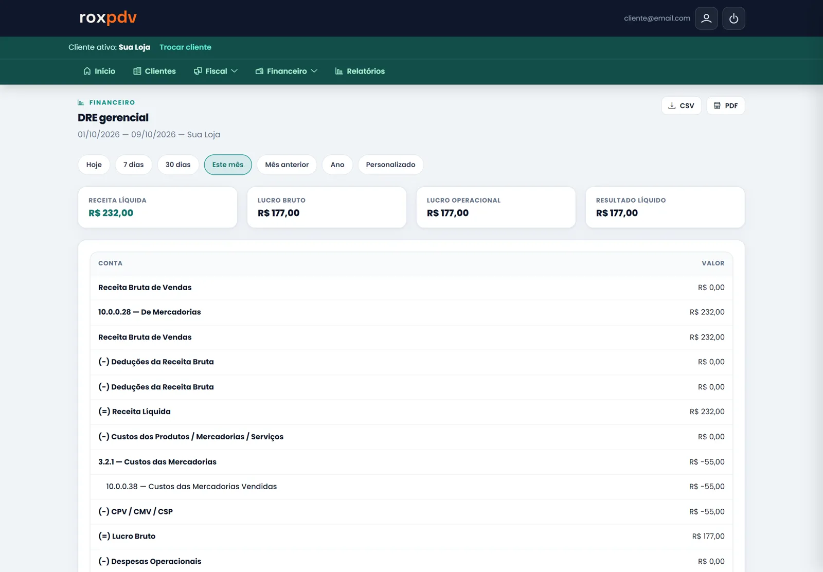
Task: Click the Lucro Operacional summary card
Action: click(496, 207)
